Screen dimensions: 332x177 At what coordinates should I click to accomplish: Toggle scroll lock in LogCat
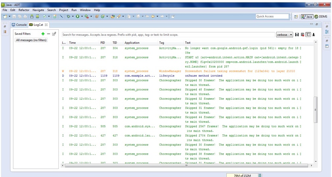[x=314, y=35]
